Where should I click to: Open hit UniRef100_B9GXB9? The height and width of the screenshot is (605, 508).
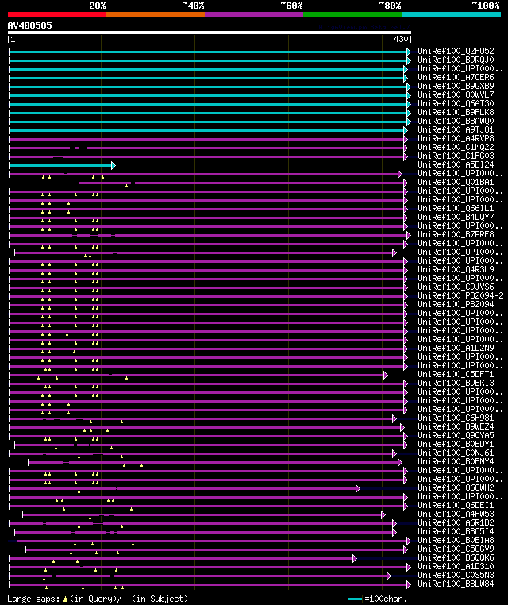coord(456,87)
